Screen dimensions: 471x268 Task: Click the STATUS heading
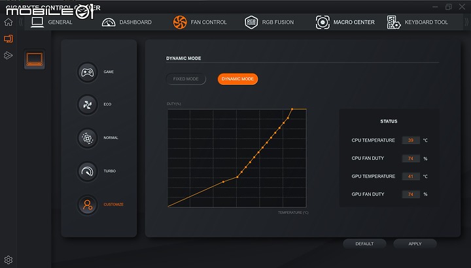pos(389,121)
